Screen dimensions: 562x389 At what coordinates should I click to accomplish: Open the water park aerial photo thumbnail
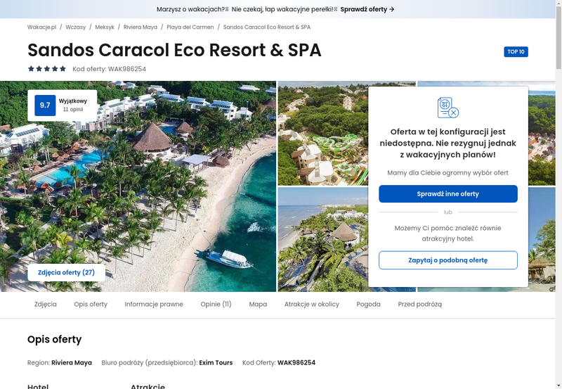pos(323,133)
